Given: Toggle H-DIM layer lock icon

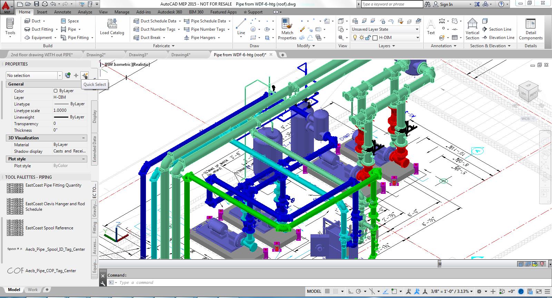Looking at the screenshot, I should 368,38.
